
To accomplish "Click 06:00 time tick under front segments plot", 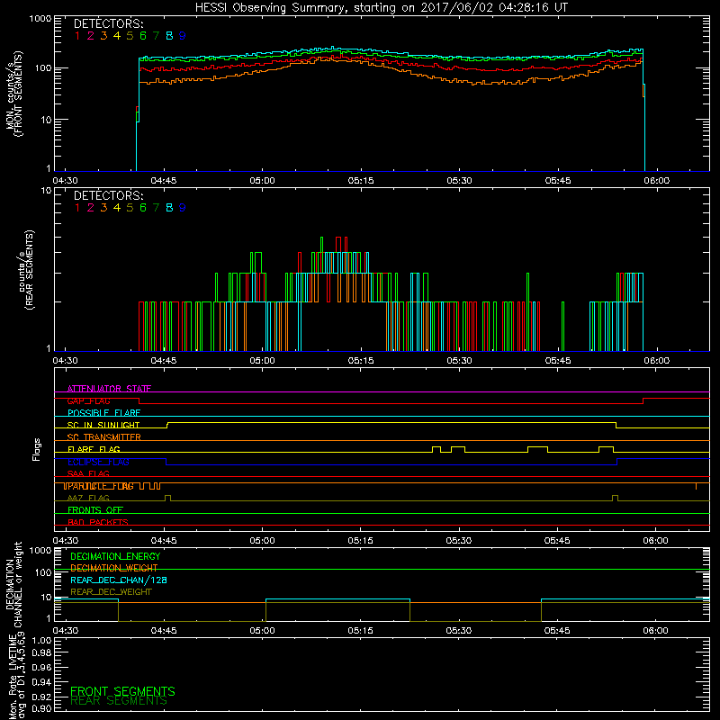I will pyautogui.click(x=657, y=181).
